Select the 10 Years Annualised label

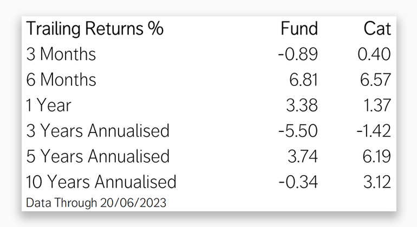[x=101, y=181]
